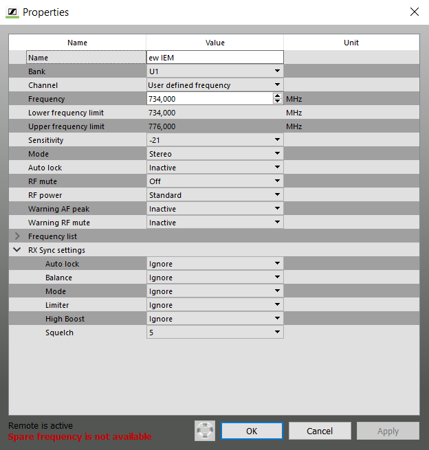Open the Sensitivity dropdown set to -21

point(214,140)
